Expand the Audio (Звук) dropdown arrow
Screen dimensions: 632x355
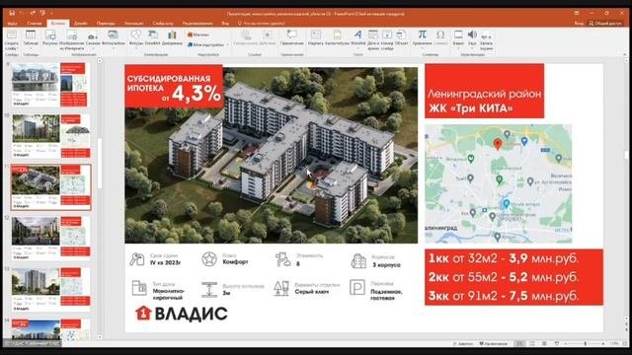point(472,47)
